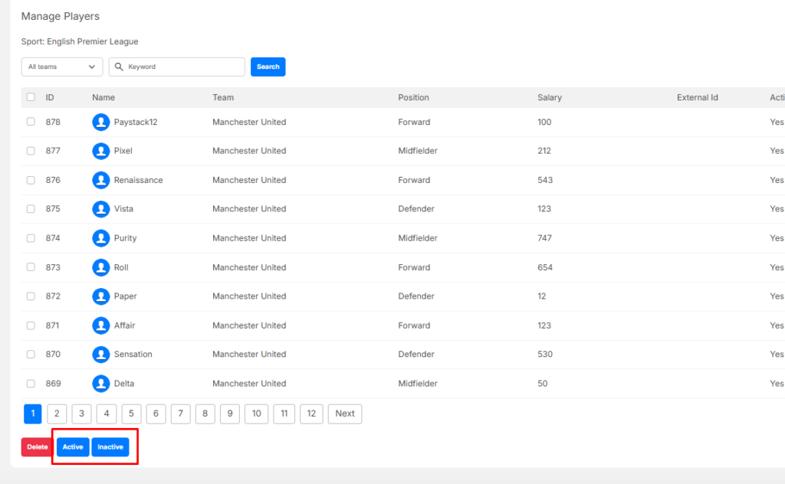Mark selected players as Active
This screenshot has height=484, width=785.
[73, 447]
